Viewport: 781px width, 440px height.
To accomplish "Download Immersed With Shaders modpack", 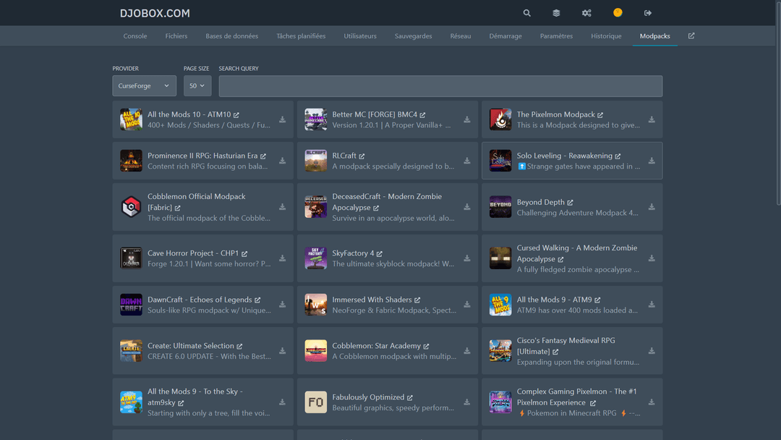I will coord(467,305).
